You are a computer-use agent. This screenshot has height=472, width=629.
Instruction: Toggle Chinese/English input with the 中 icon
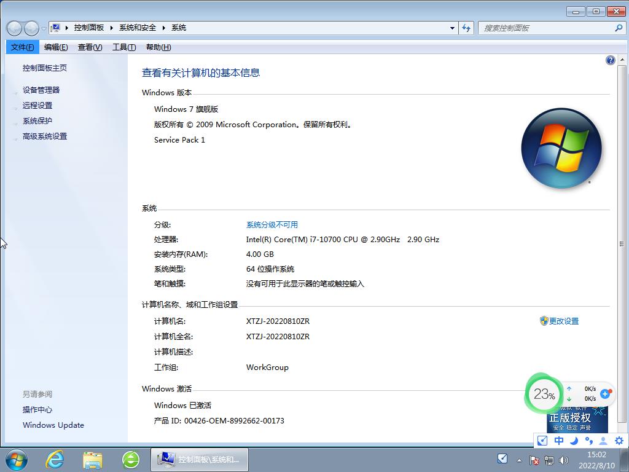pos(558,441)
